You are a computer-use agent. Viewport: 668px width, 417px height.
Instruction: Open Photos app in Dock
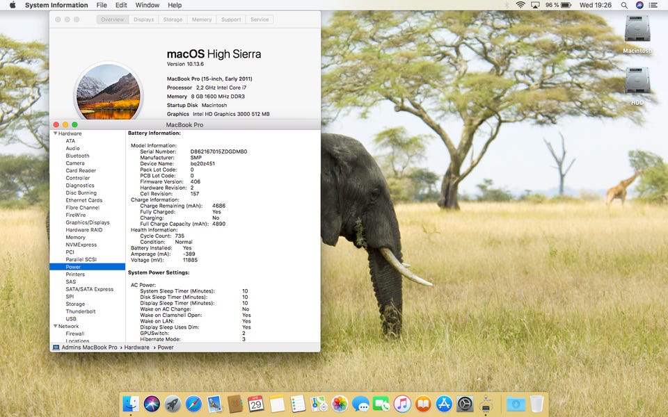340,403
